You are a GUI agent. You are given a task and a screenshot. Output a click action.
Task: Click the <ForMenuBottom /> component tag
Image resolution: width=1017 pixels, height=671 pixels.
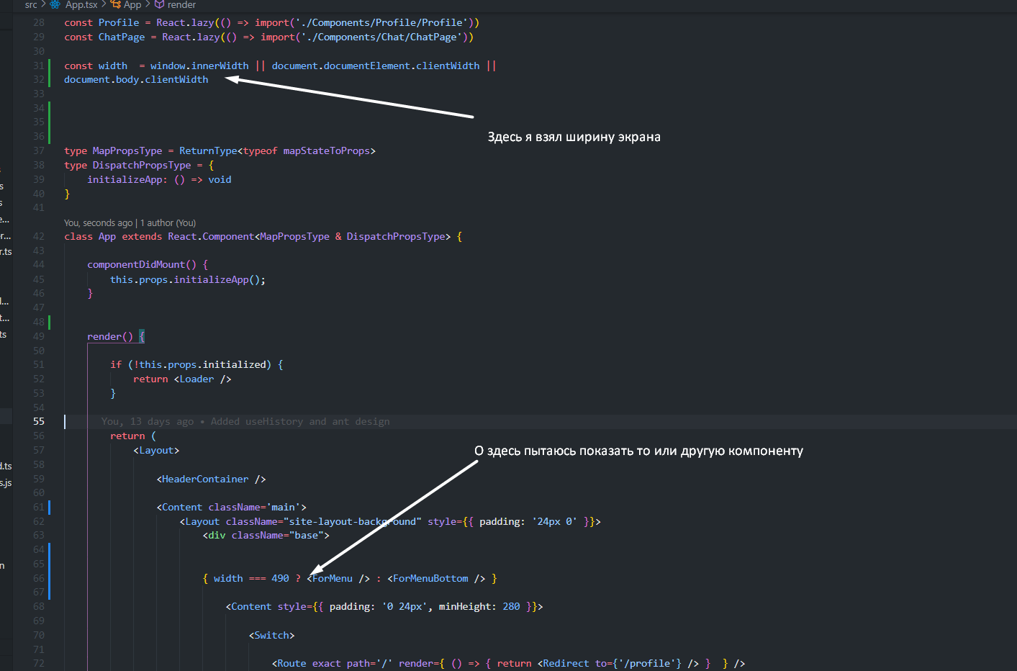click(x=436, y=579)
